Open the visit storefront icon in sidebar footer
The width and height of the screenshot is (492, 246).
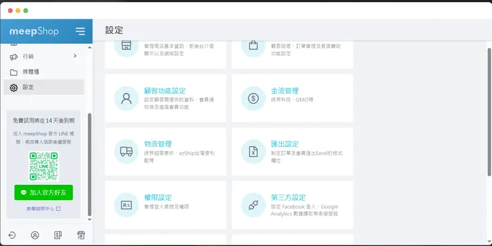tap(81, 235)
